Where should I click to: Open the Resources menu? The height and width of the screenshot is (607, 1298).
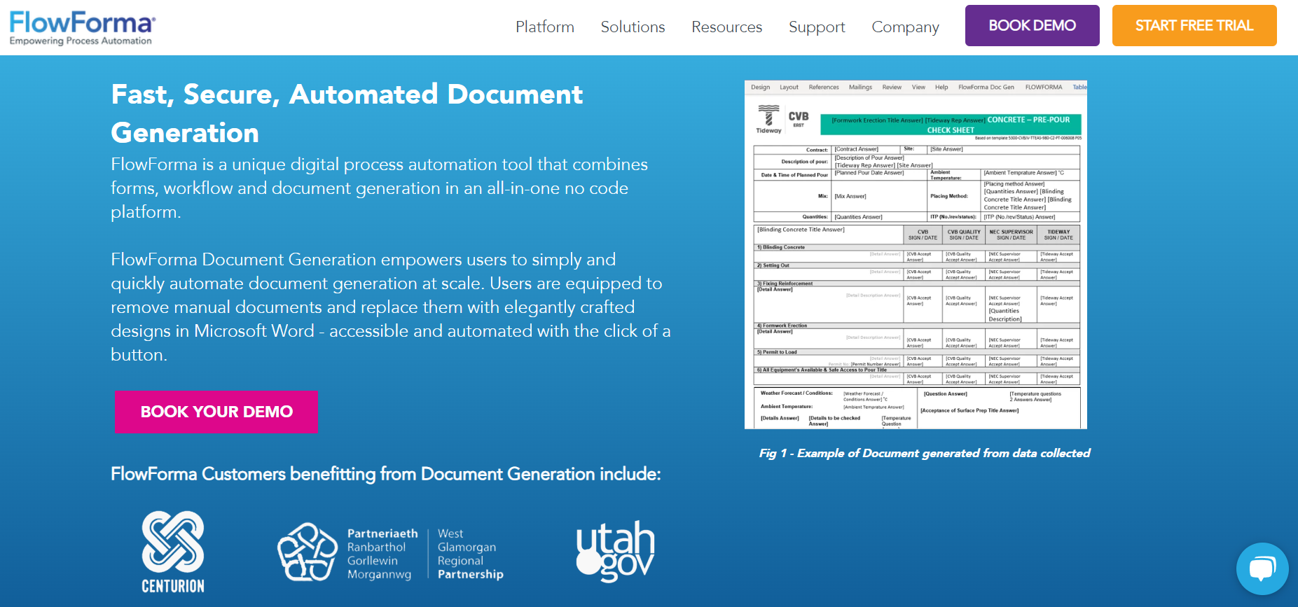tap(726, 27)
